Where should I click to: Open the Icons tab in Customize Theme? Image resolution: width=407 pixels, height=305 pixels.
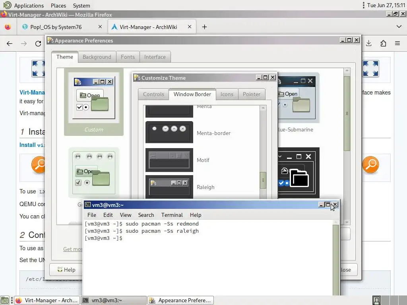point(227,95)
